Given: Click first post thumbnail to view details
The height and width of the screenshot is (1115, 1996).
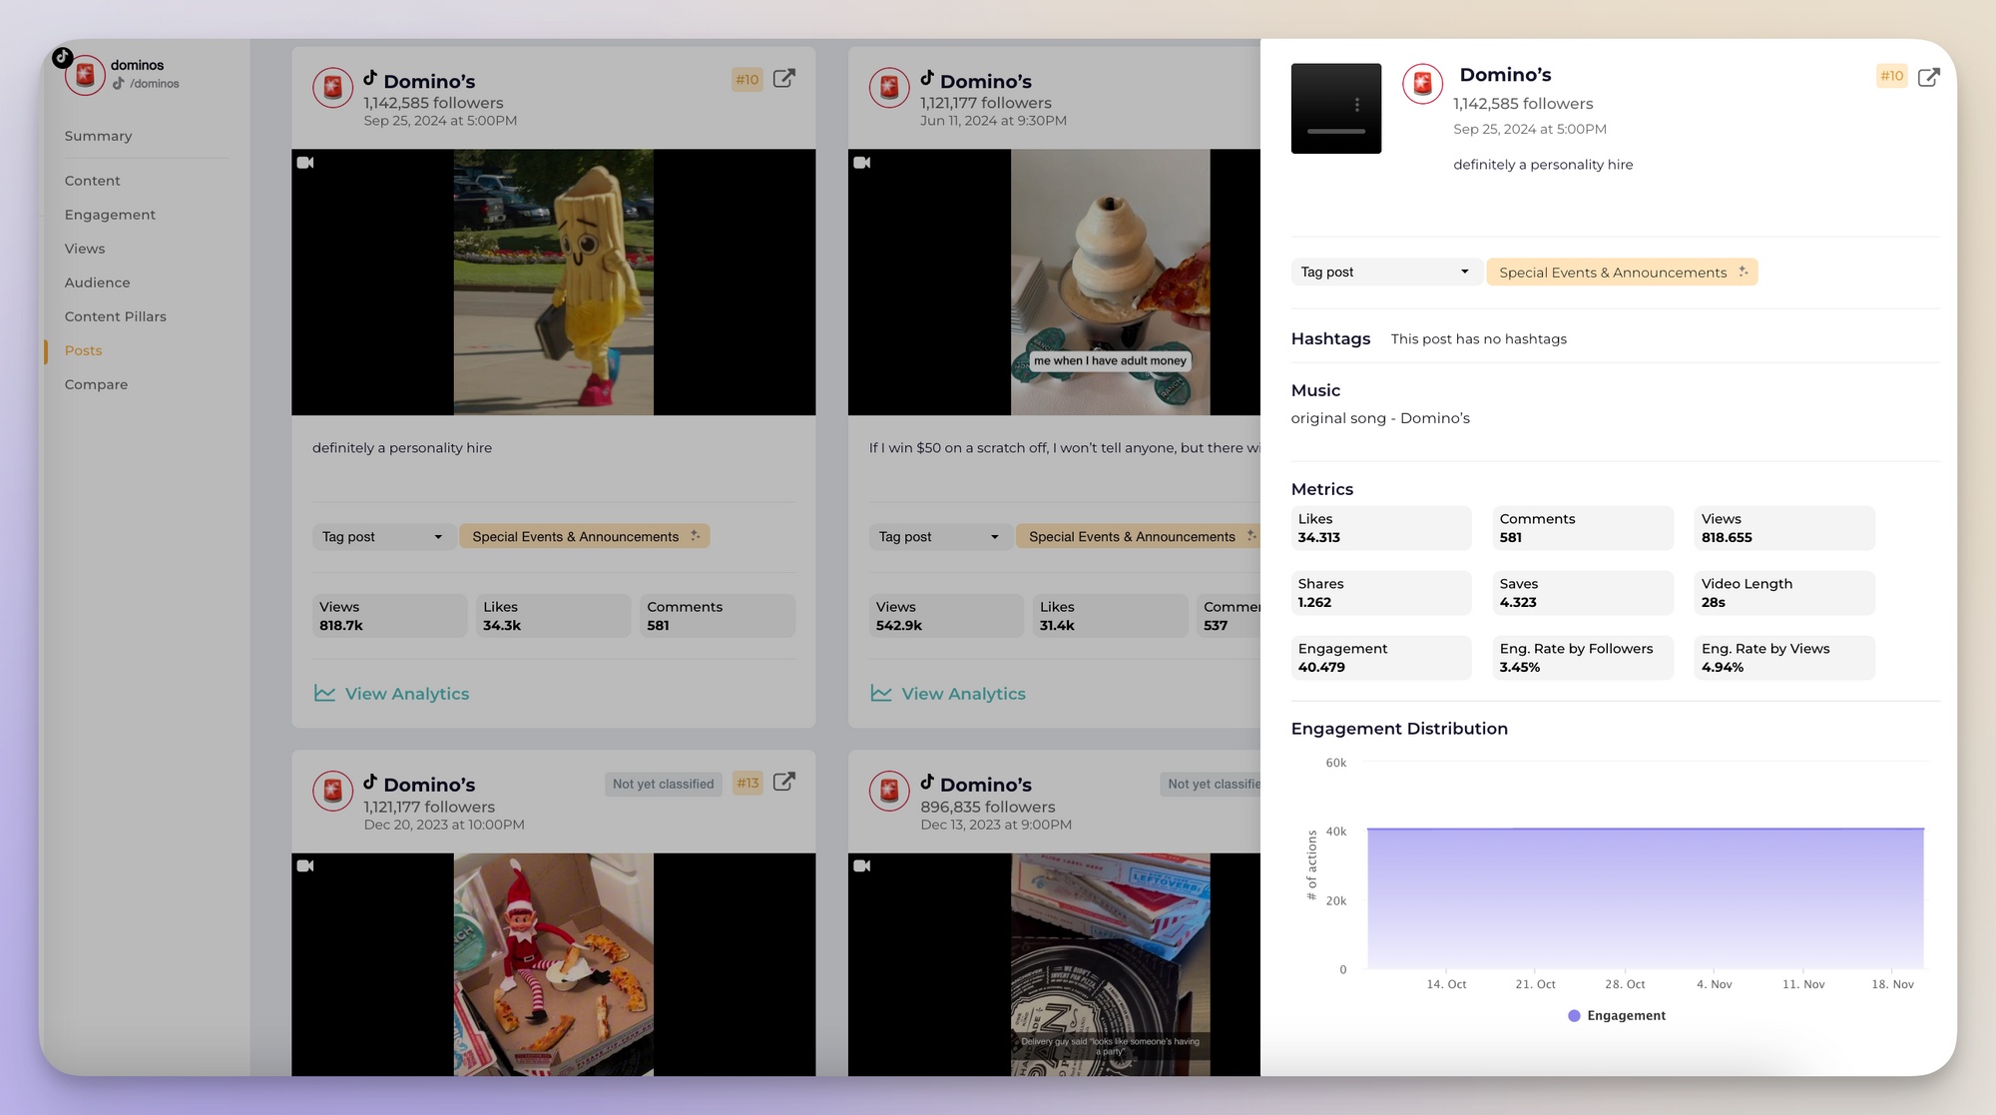Looking at the screenshot, I should tap(554, 281).
